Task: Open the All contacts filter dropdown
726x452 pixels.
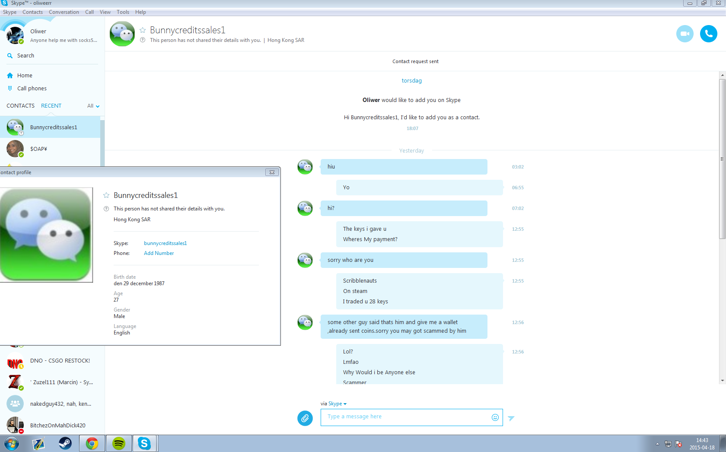Action: (x=93, y=106)
